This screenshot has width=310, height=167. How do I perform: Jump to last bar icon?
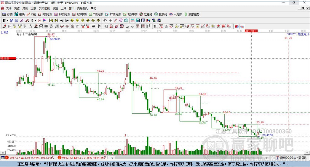coord(56,20)
